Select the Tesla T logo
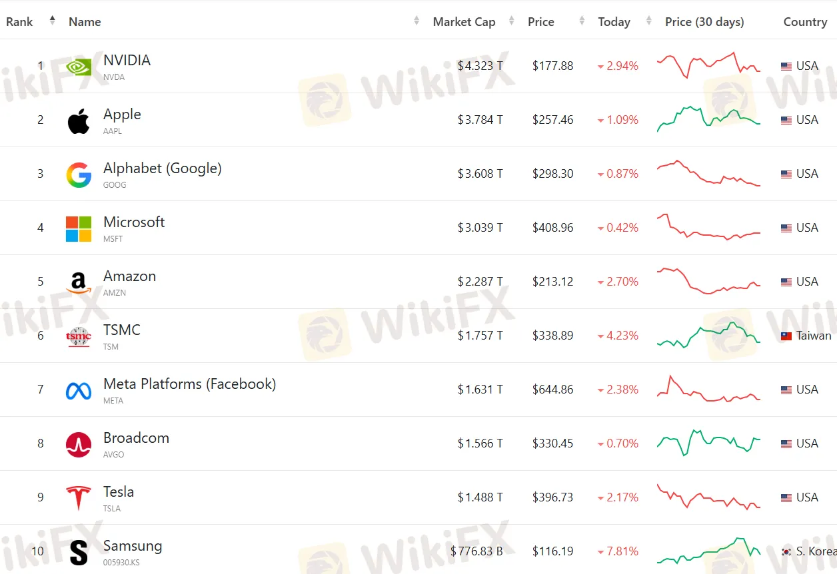Image resolution: width=837 pixels, height=574 pixels. (79, 497)
